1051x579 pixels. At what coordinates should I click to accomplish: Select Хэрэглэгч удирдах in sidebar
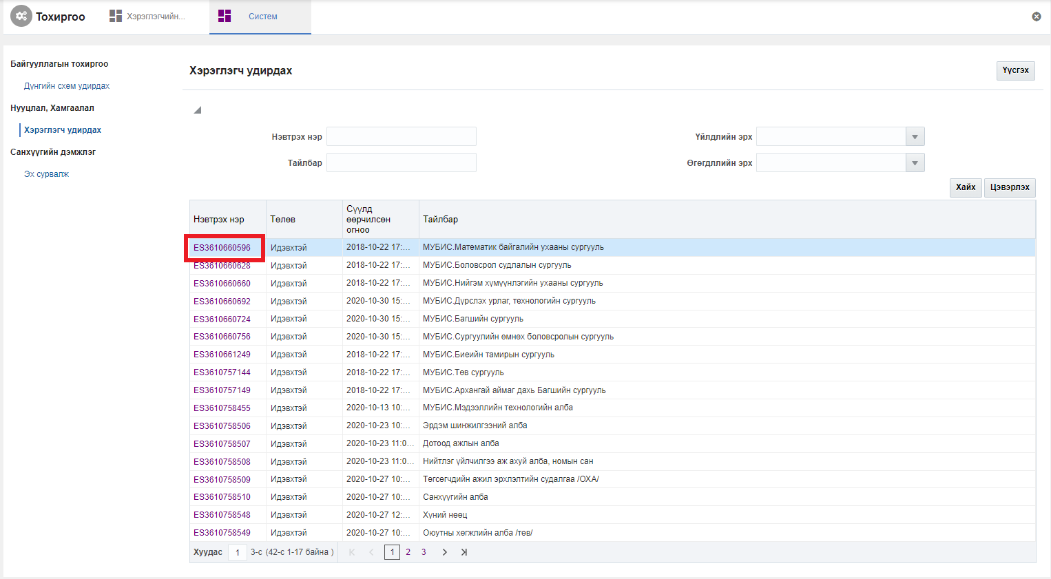click(63, 130)
